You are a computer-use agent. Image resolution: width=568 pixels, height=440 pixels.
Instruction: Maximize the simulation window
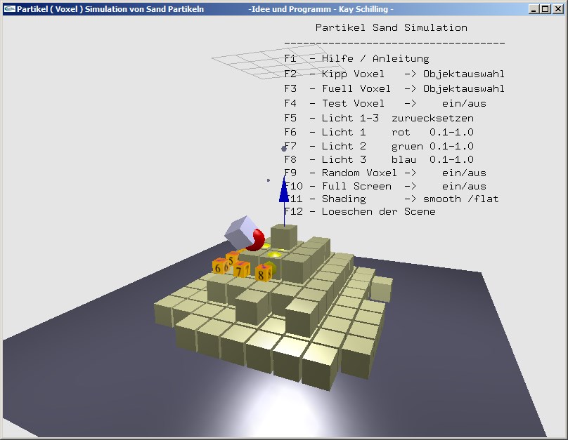pyautogui.click(x=545, y=9)
